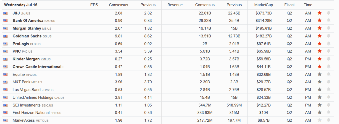339x124 pixels.
Task: Enable bell alert for Morgan Stanley
Action: [329, 28]
